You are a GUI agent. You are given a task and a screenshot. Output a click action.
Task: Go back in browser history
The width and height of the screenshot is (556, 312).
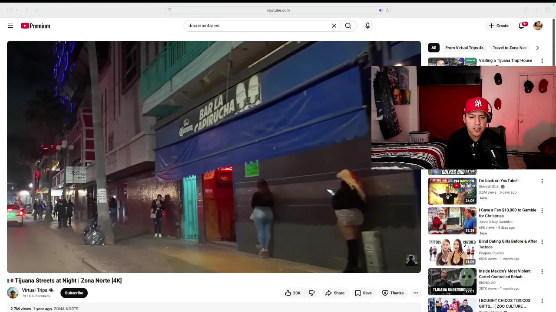tap(26, 10)
